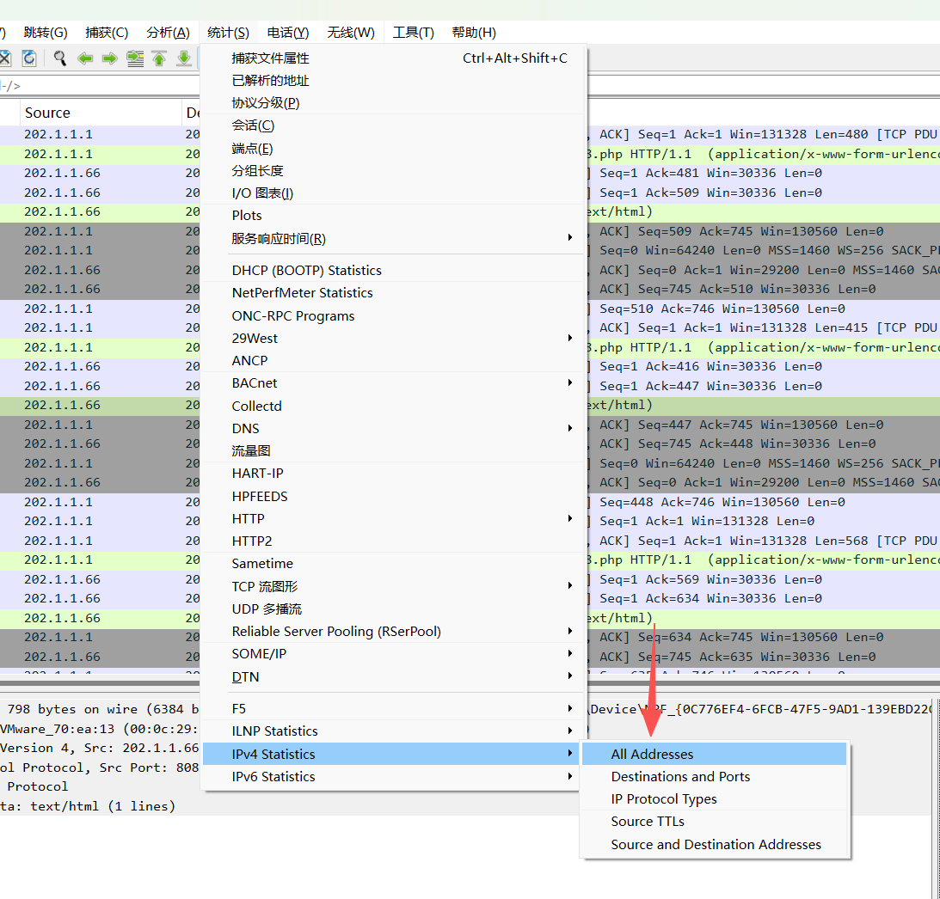Open the 帮助(H) menu
Viewport: 940px width, 899px height.
[x=474, y=33]
